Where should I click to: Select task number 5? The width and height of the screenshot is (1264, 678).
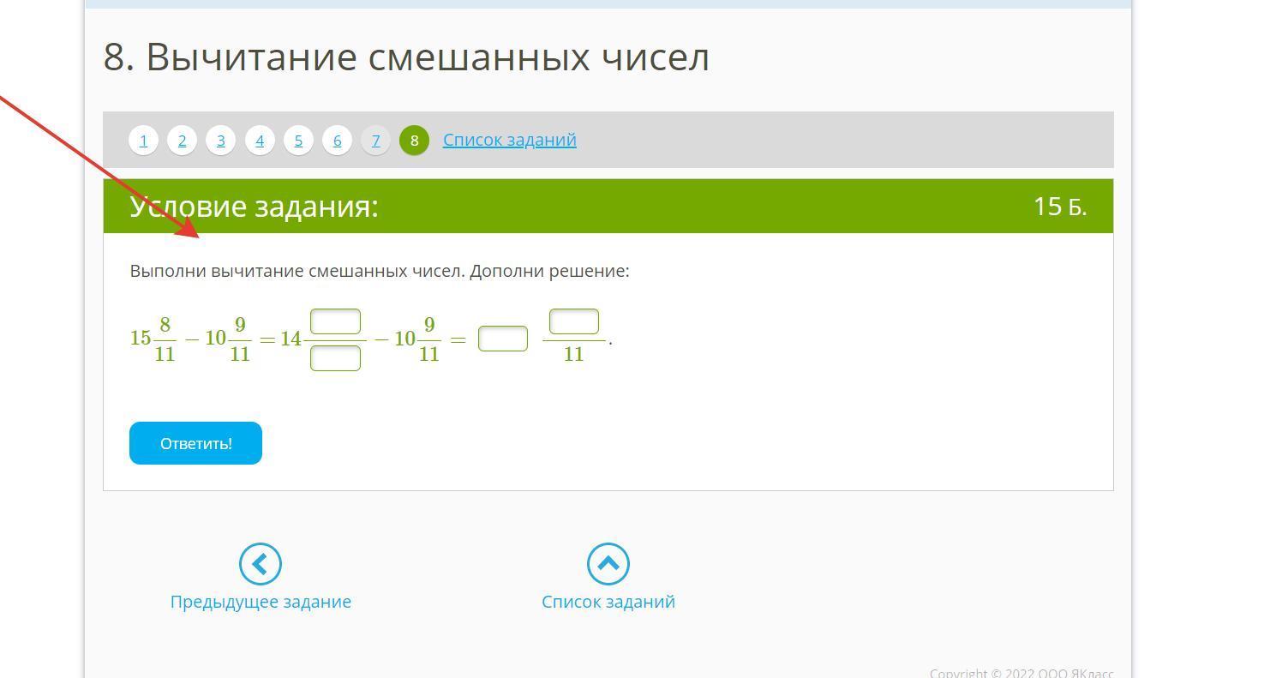point(298,140)
